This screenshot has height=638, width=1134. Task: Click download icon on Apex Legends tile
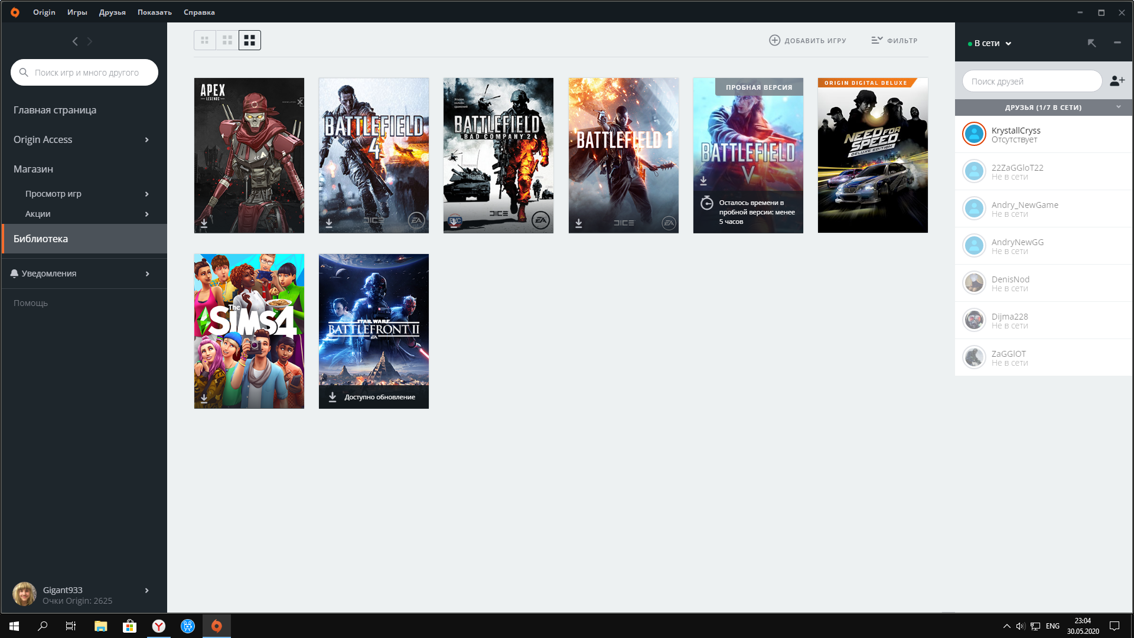(204, 223)
